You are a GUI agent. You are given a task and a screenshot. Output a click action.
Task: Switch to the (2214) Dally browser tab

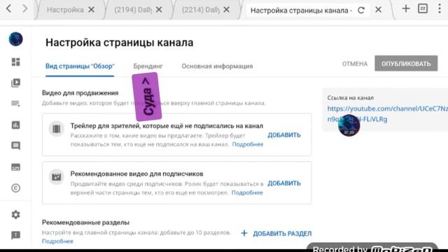click(x=201, y=10)
